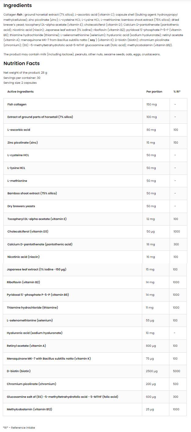Click the 'D-biotin (biotin)' row label
Image resolution: width=191 pixels, height=432 pixels.
pyautogui.click(x=19, y=371)
